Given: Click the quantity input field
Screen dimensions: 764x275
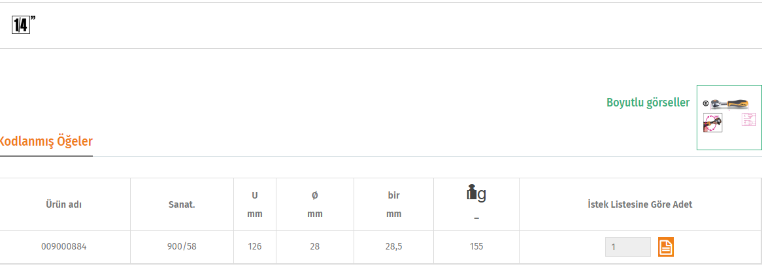Looking at the screenshot, I should pyautogui.click(x=627, y=247).
